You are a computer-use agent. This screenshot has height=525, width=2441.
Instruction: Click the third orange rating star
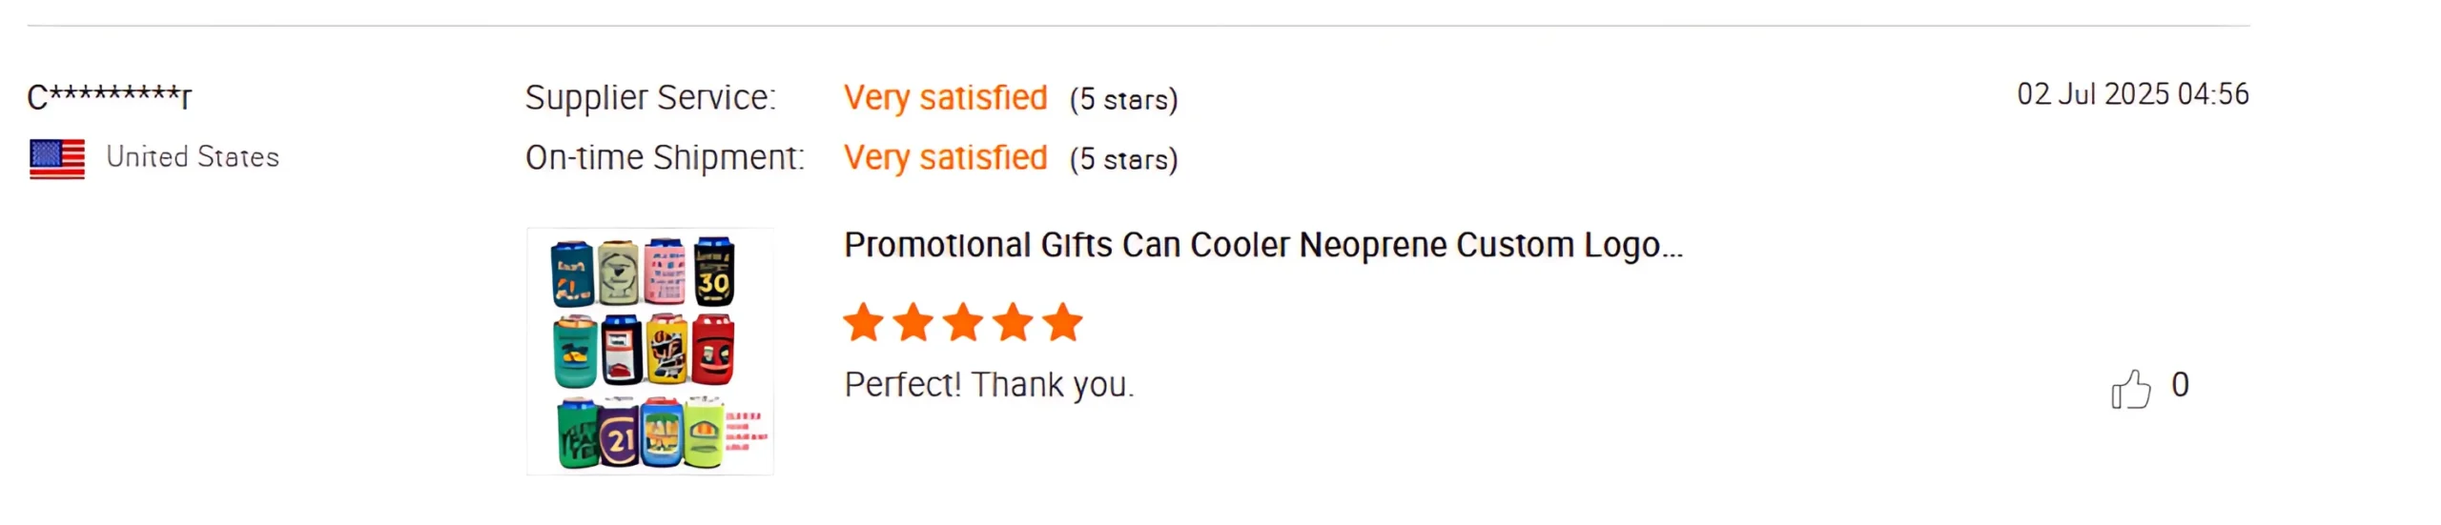[x=963, y=323]
